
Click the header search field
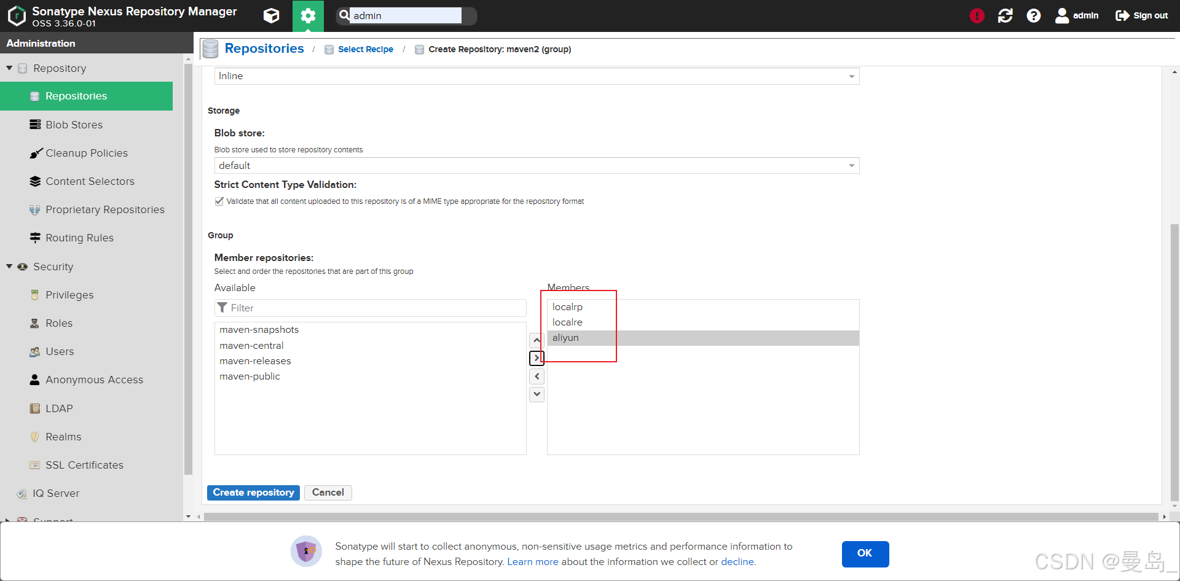tap(406, 15)
